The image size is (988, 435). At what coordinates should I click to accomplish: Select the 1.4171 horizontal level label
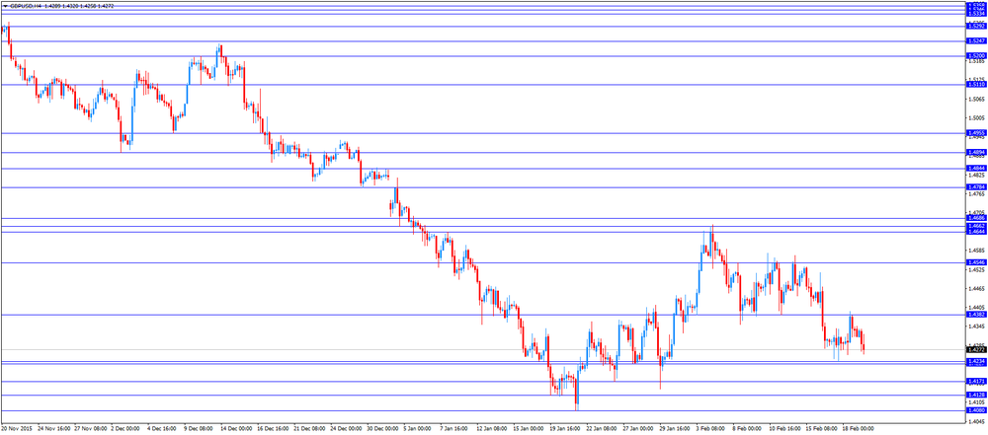point(976,382)
